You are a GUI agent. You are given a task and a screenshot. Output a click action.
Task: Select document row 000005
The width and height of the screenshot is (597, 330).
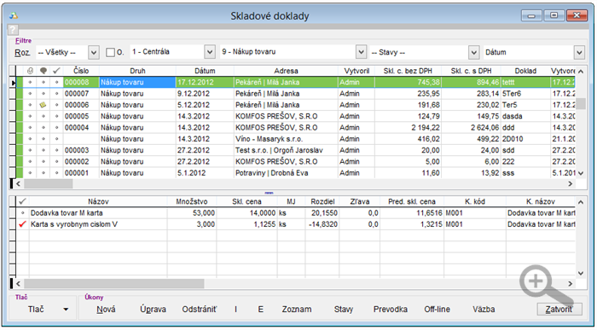tap(295, 117)
